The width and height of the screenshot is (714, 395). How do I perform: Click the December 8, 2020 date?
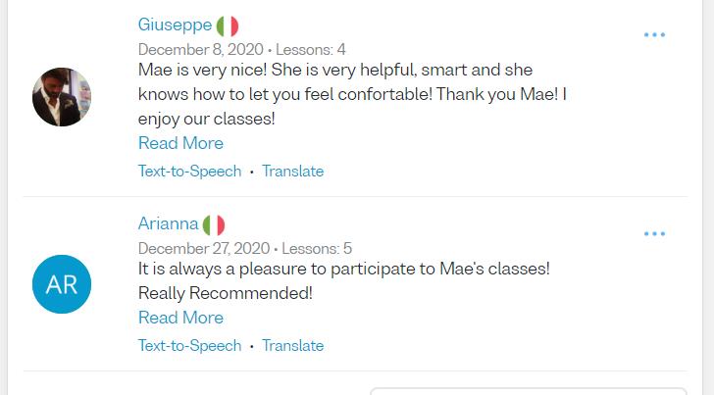click(x=201, y=49)
